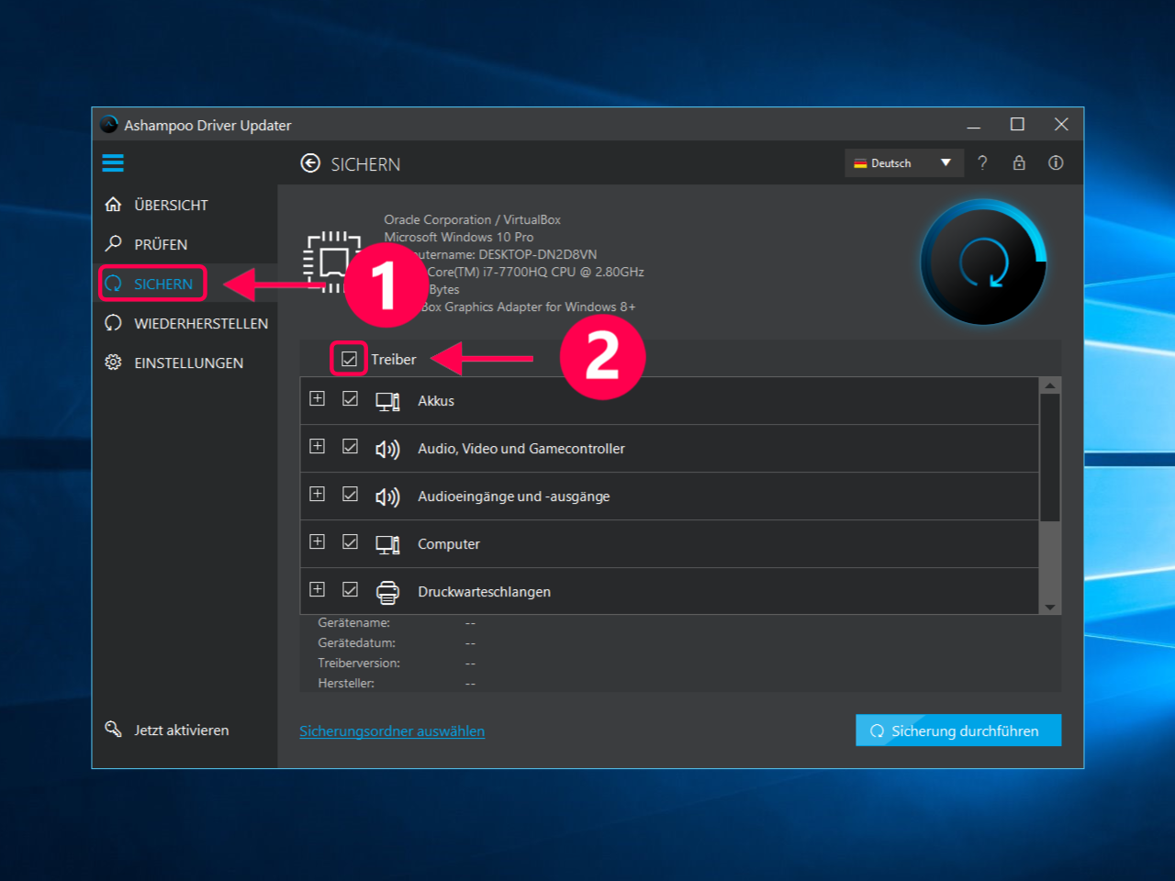The height and width of the screenshot is (881, 1175).
Task: Go to ÜBERSICHT in sidebar
Action: [x=171, y=205]
